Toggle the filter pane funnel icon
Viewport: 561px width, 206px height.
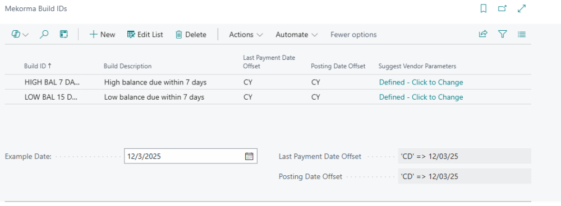(x=503, y=34)
